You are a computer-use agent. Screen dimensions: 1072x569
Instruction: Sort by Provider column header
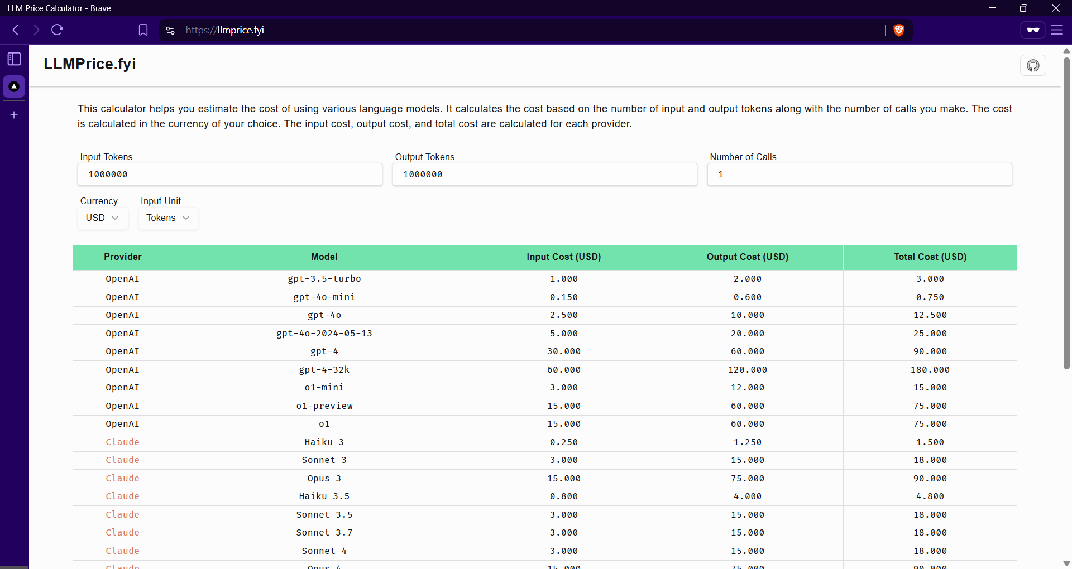123,257
